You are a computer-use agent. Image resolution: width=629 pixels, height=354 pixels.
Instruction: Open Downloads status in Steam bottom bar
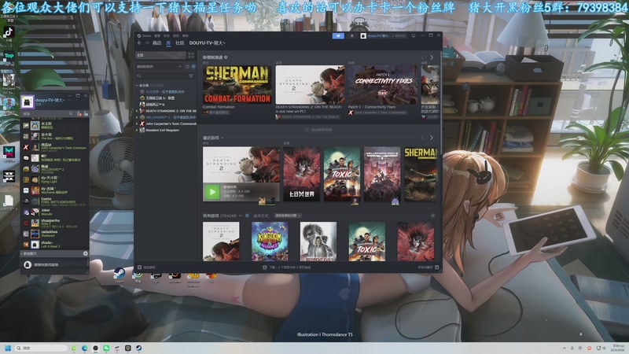(x=286, y=267)
